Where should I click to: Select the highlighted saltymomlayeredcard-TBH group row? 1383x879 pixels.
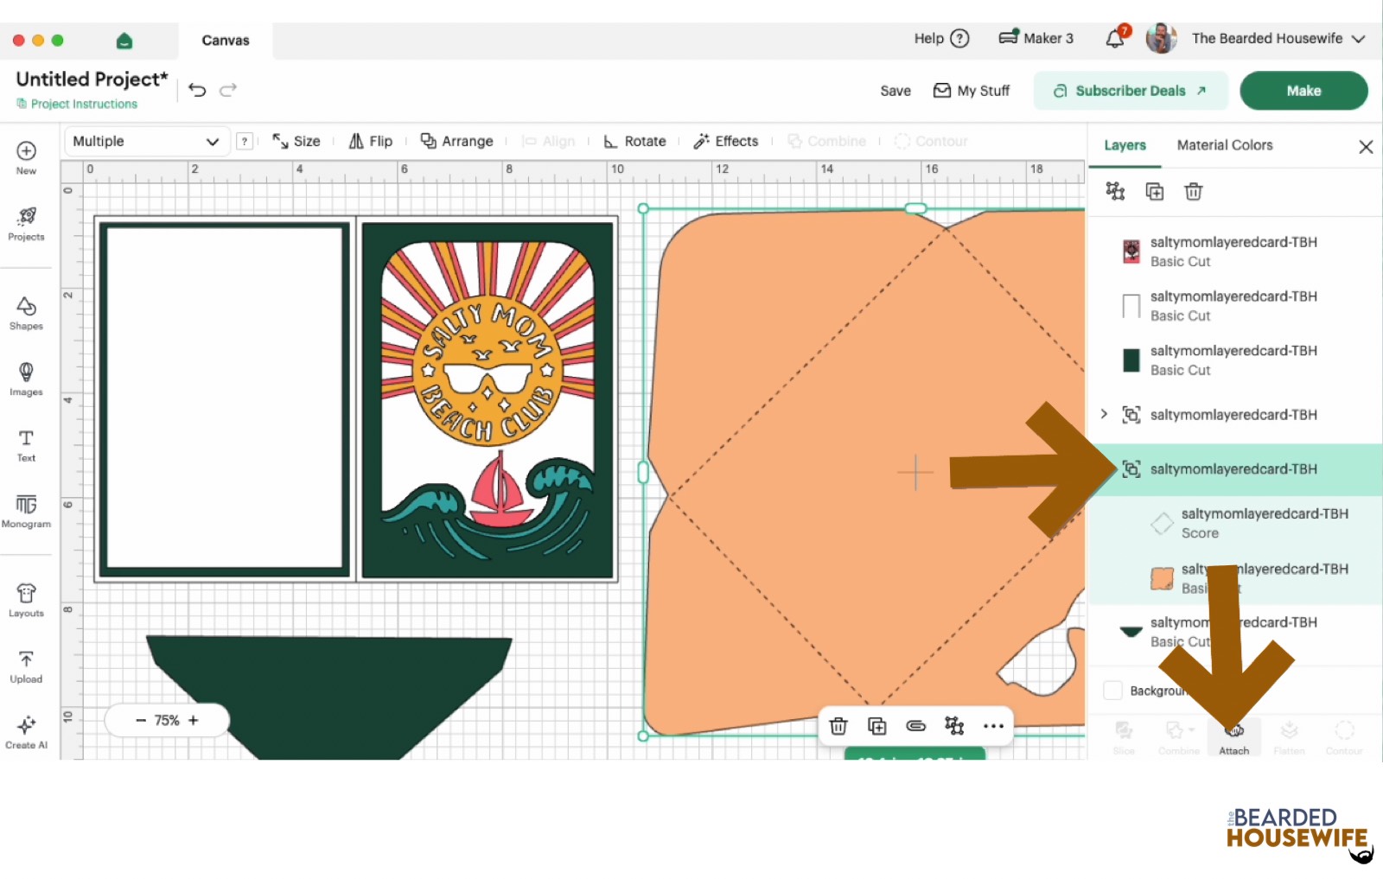click(1234, 469)
